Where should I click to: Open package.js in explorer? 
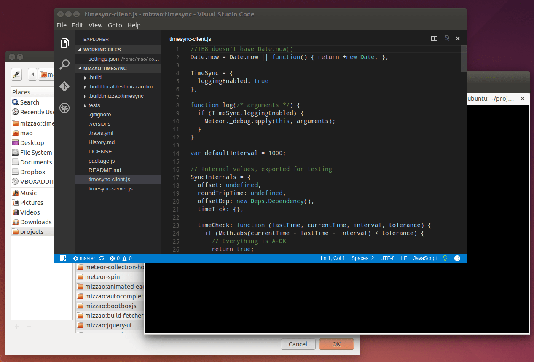[x=118, y=161]
